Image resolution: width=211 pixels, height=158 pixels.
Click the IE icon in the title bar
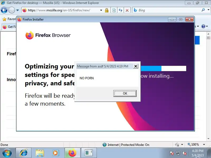tap(3, 3)
